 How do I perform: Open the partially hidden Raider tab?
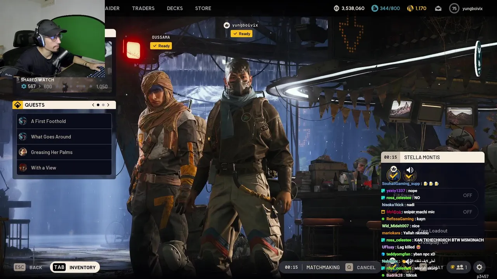click(x=112, y=8)
